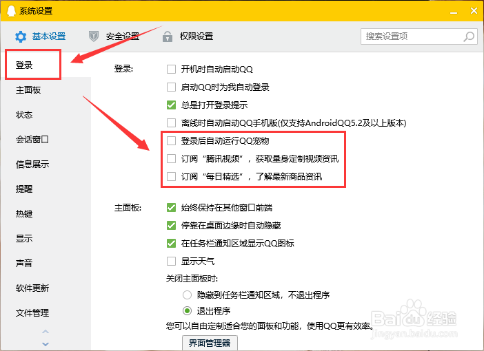484x351 pixels.
Task: Click the padlock icon for 权限设置
Action: click(x=168, y=36)
